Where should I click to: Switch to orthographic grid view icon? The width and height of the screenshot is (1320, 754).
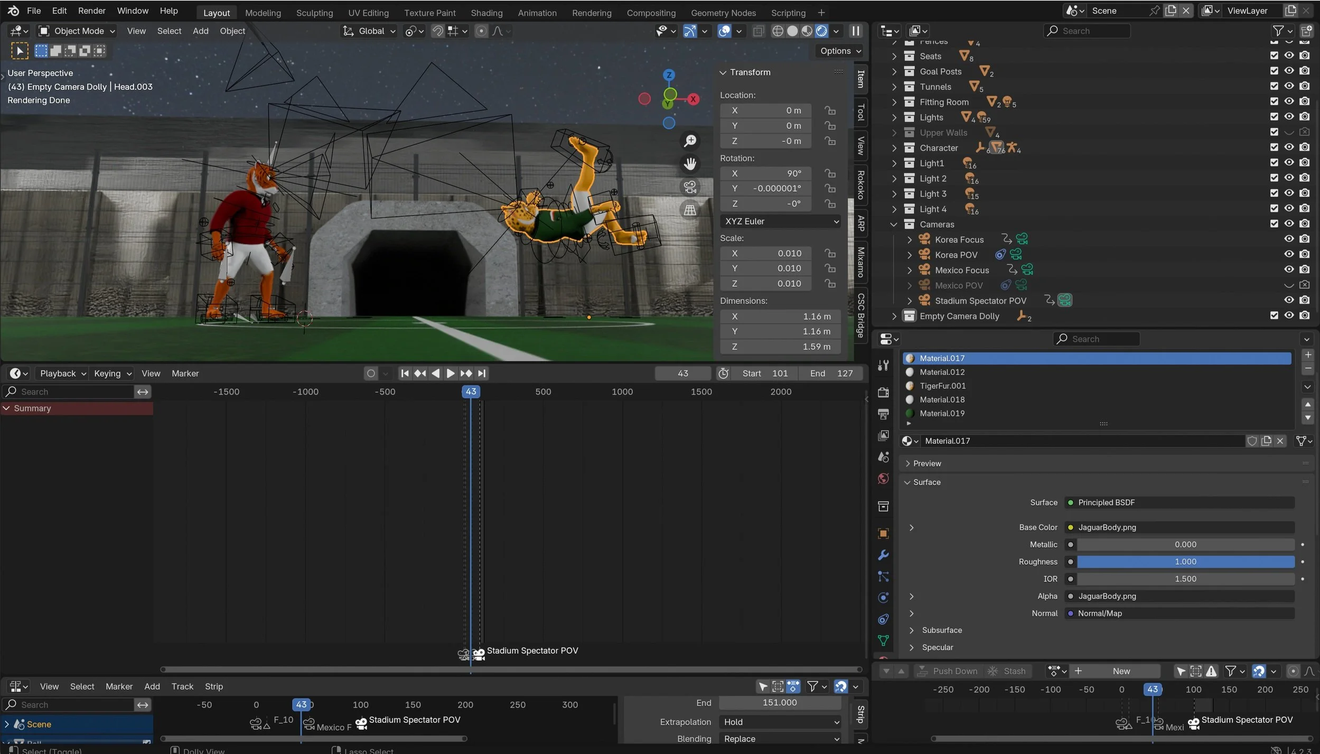tap(690, 210)
